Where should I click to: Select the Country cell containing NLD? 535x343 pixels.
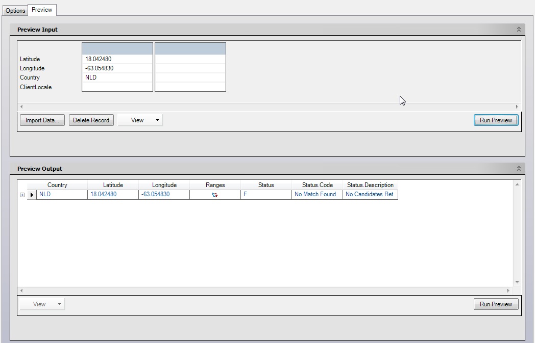pos(117,77)
